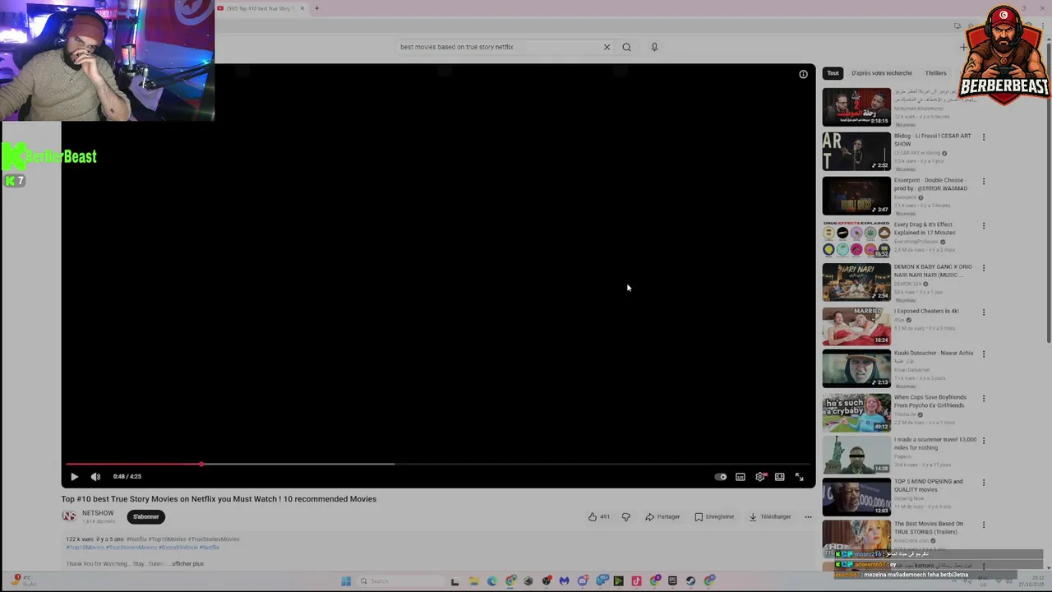Subscribe with the S'abonner button
Screen dimensions: 1052x592
coord(145,516)
